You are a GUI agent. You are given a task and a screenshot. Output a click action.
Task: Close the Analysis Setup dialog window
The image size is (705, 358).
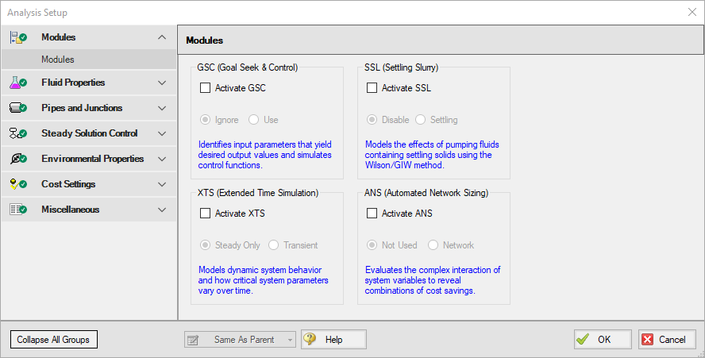(691, 13)
